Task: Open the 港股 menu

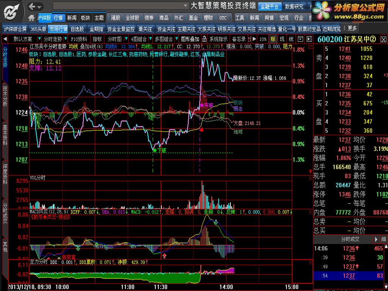Action: point(116,18)
